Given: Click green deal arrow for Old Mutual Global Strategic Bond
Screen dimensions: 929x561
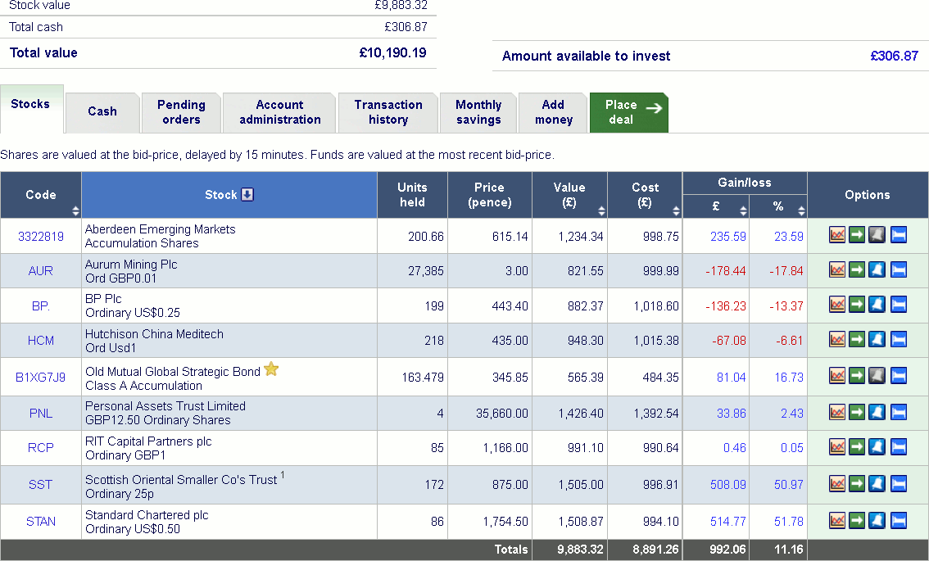Looking at the screenshot, I should [x=857, y=376].
